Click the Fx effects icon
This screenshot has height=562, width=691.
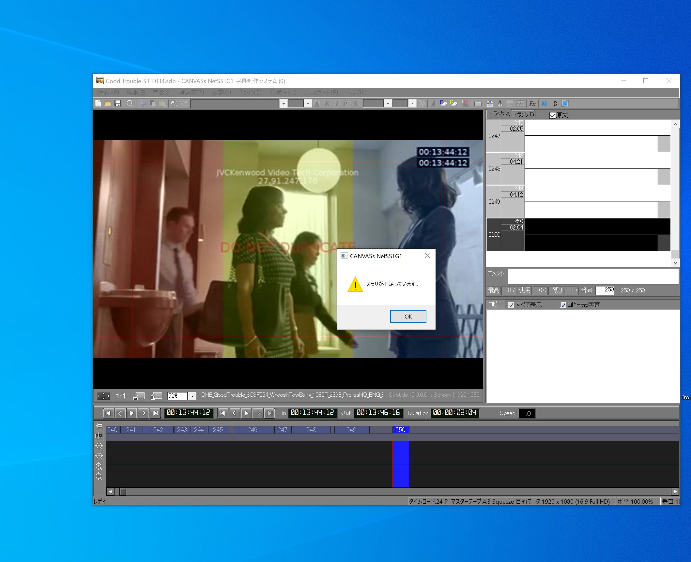532,104
